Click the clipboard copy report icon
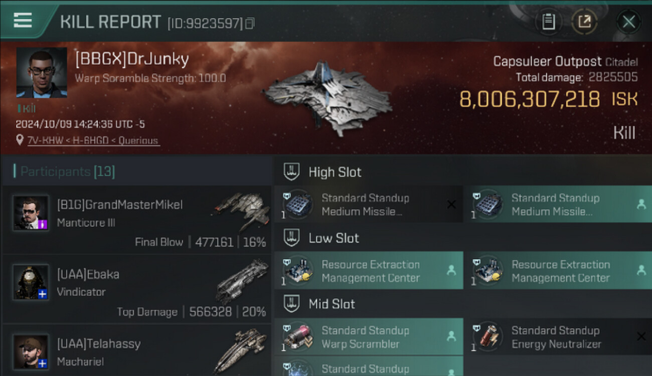The image size is (652, 376). (x=548, y=22)
